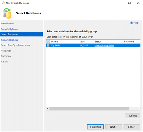Open the Introduction page
Viewport: 143px width, 132px height.
(8, 24)
